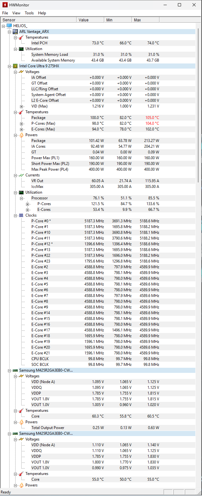Select the Total Output Power row
The height and width of the screenshot is (496, 202).
[x=98, y=428]
